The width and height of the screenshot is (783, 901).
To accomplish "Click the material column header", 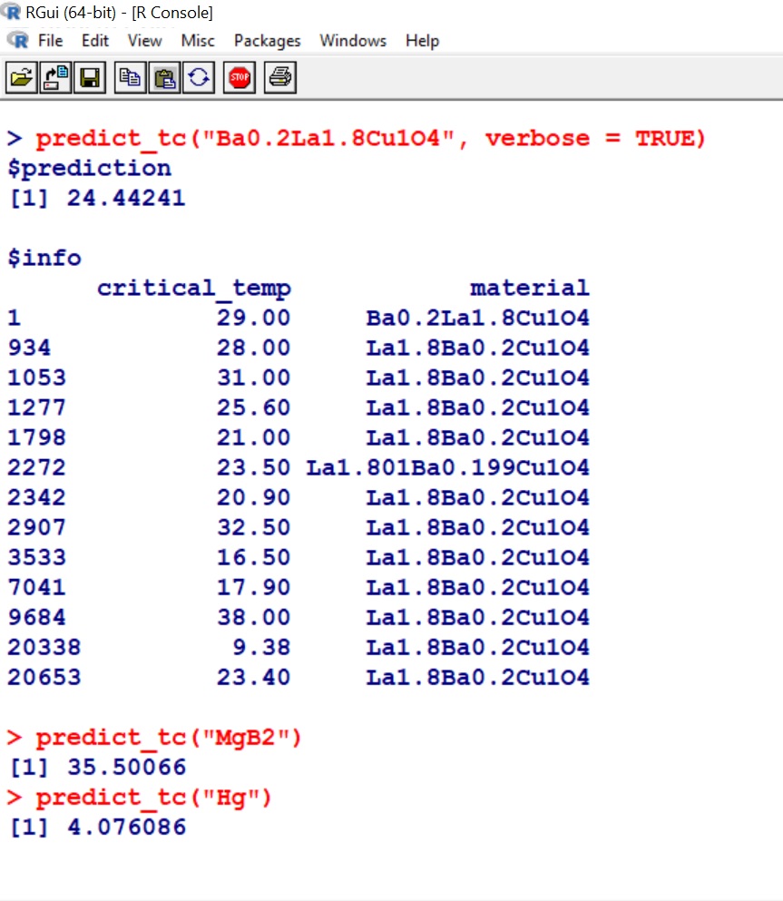I will 530,288.
